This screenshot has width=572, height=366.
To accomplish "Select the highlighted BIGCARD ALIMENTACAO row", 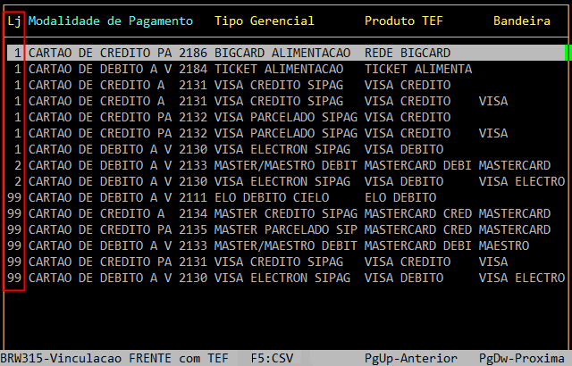I will click(x=286, y=53).
